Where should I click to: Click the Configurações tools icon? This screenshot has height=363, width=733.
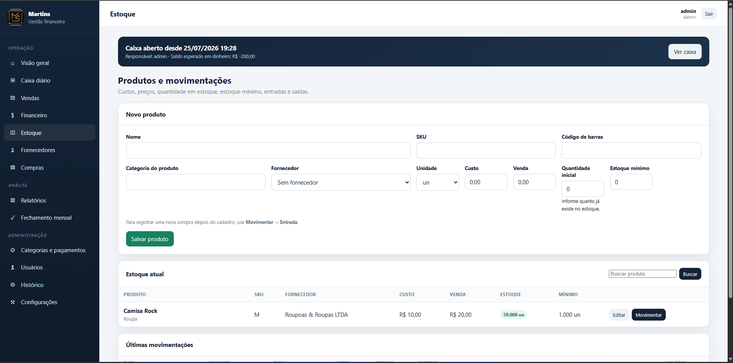pyautogui.click(x=13, y=302)
